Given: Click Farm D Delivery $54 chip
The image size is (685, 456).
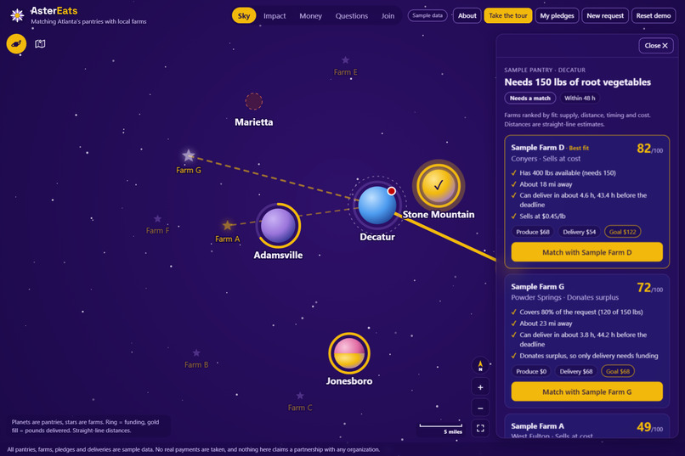Looking at the screenshot, I should [x=579, y=232].
